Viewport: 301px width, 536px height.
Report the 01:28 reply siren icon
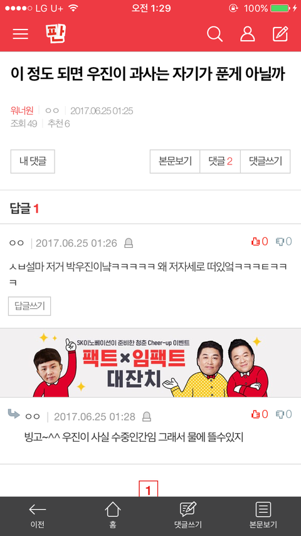[x=147, y=417]
